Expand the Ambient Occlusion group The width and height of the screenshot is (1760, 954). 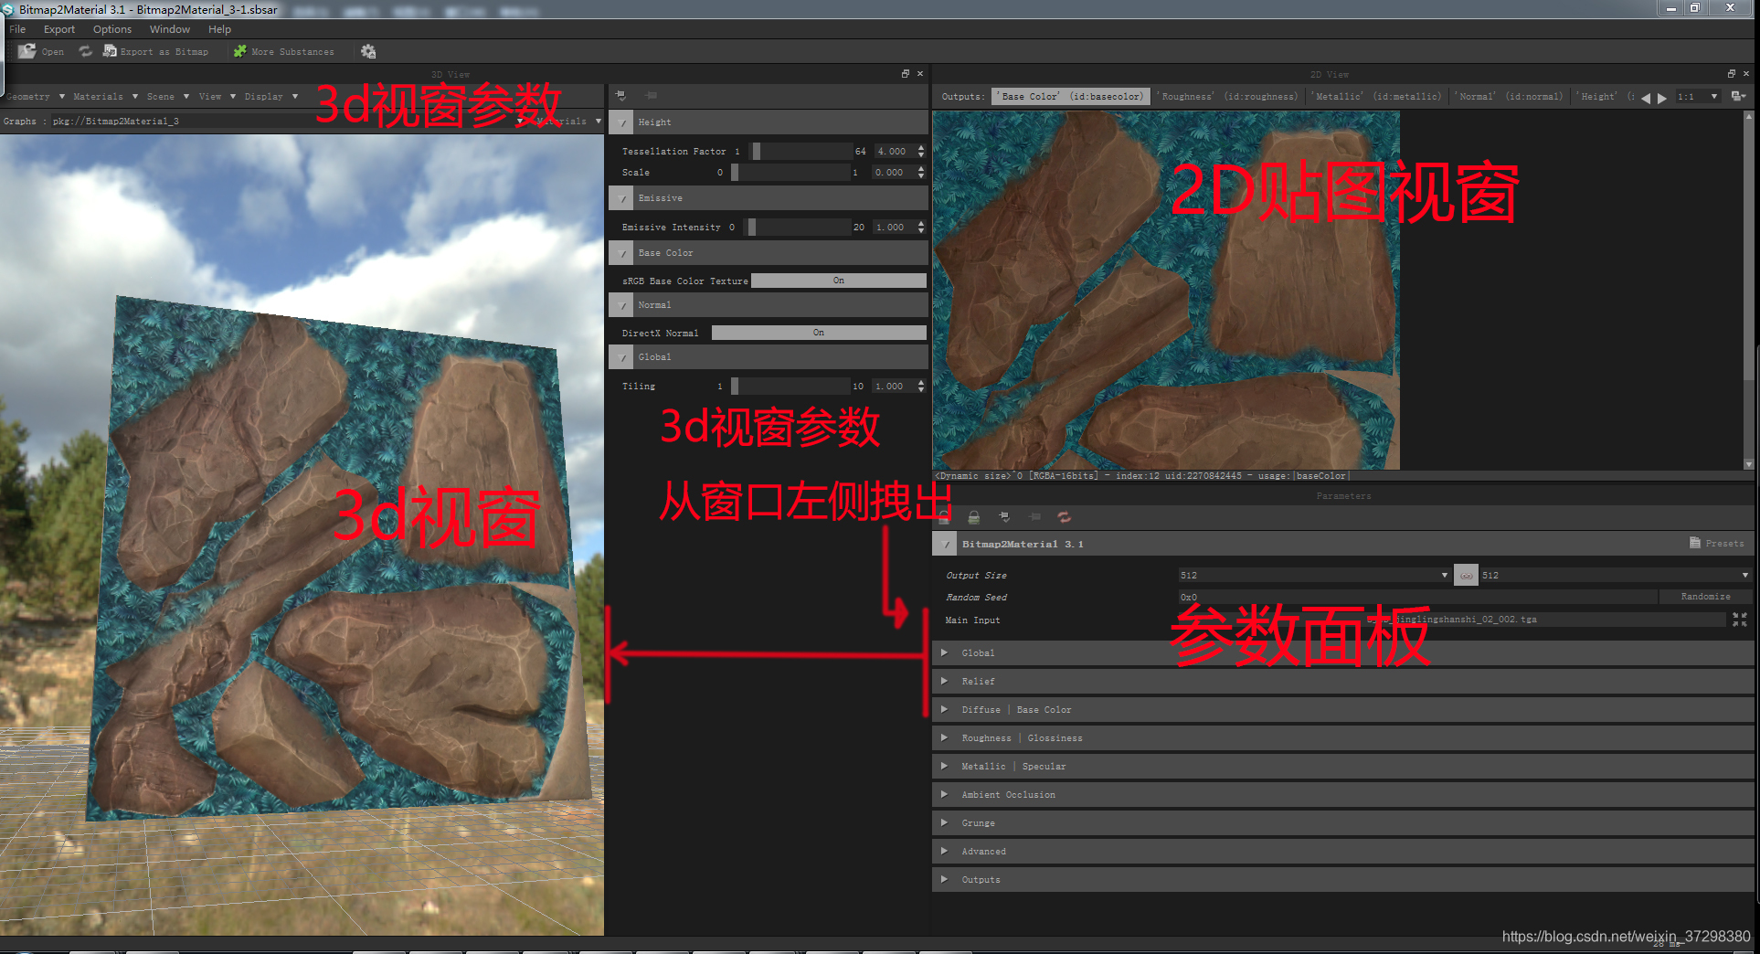944,794
